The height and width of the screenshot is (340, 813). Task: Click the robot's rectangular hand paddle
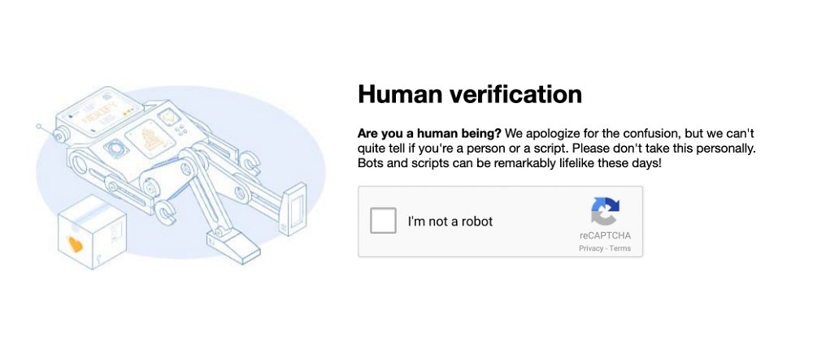[x=293, y=209]
